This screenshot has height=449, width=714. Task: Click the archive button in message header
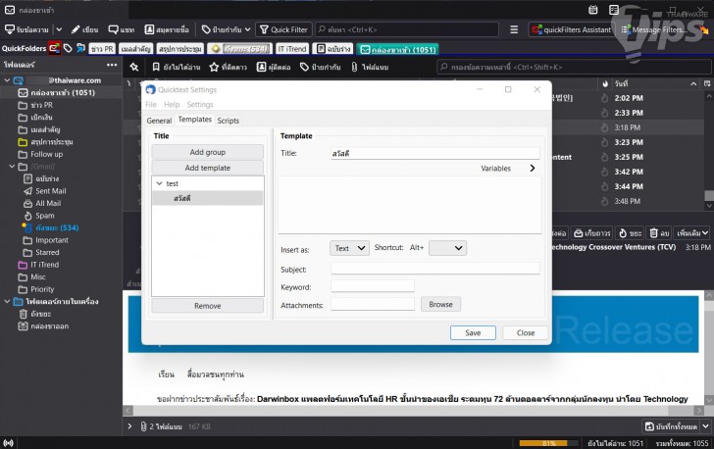coord(592,233)
